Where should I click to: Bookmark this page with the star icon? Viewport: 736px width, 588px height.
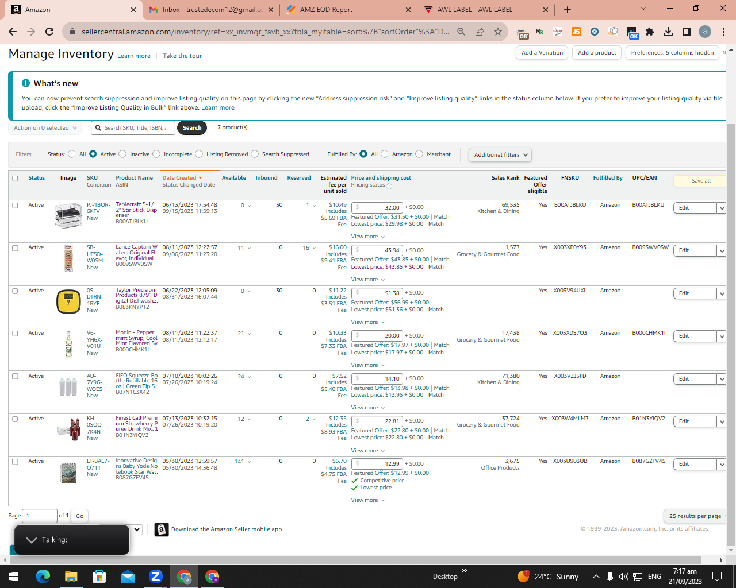[498, 32]
